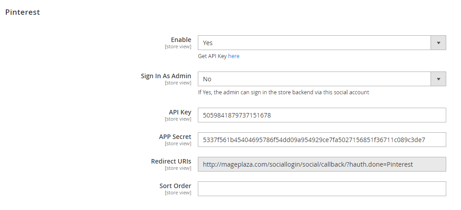Open the Sign In As Admin dropdown arrow
461x210 pixels.
[438, 79]
